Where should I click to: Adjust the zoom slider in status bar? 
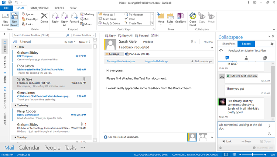pyautogui.click(x=253, y=154)
